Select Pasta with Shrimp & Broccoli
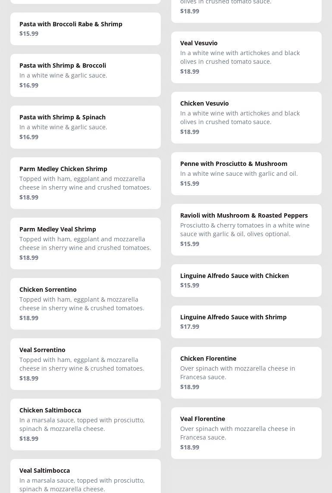Viewport: 332px width, 493px height. coord(85,75)
